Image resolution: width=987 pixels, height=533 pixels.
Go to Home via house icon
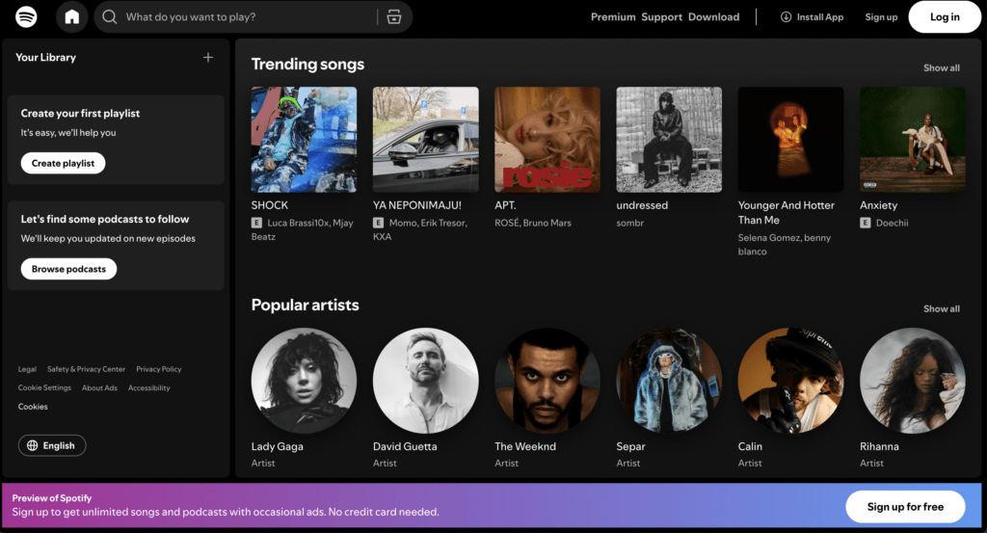coord(72,17)
